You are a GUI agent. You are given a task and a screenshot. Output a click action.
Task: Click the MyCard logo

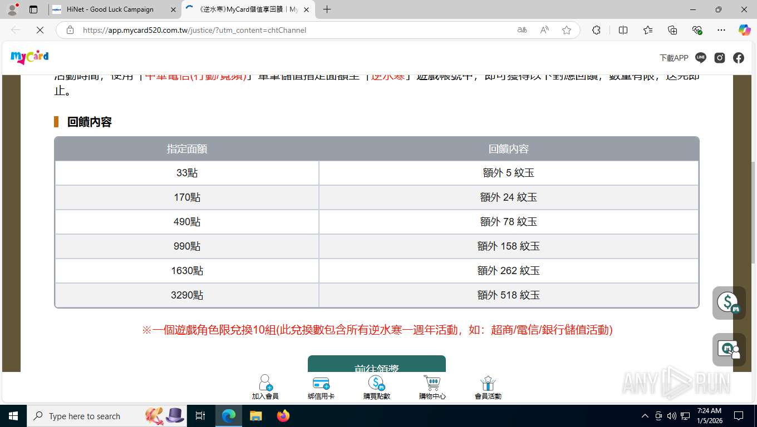pyautogui.click(x=30, y=57)
